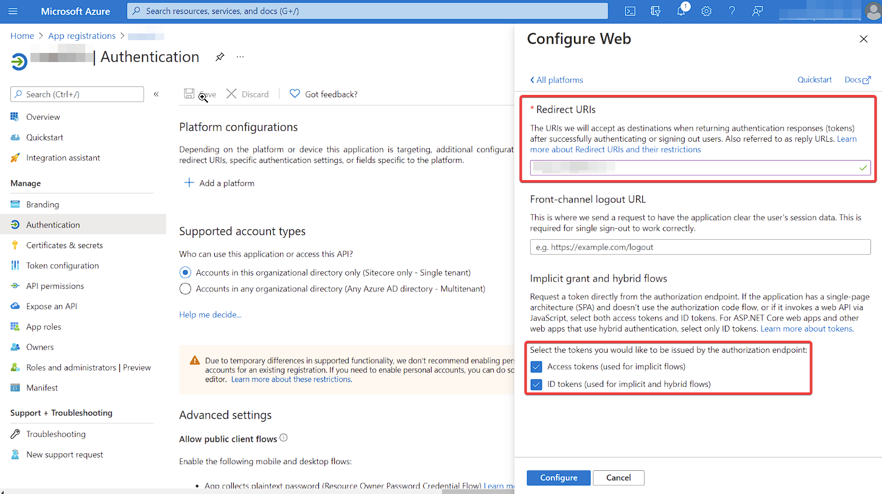Pin the Authentication page
The image size is (882, 494).
[x=220, y=57]
